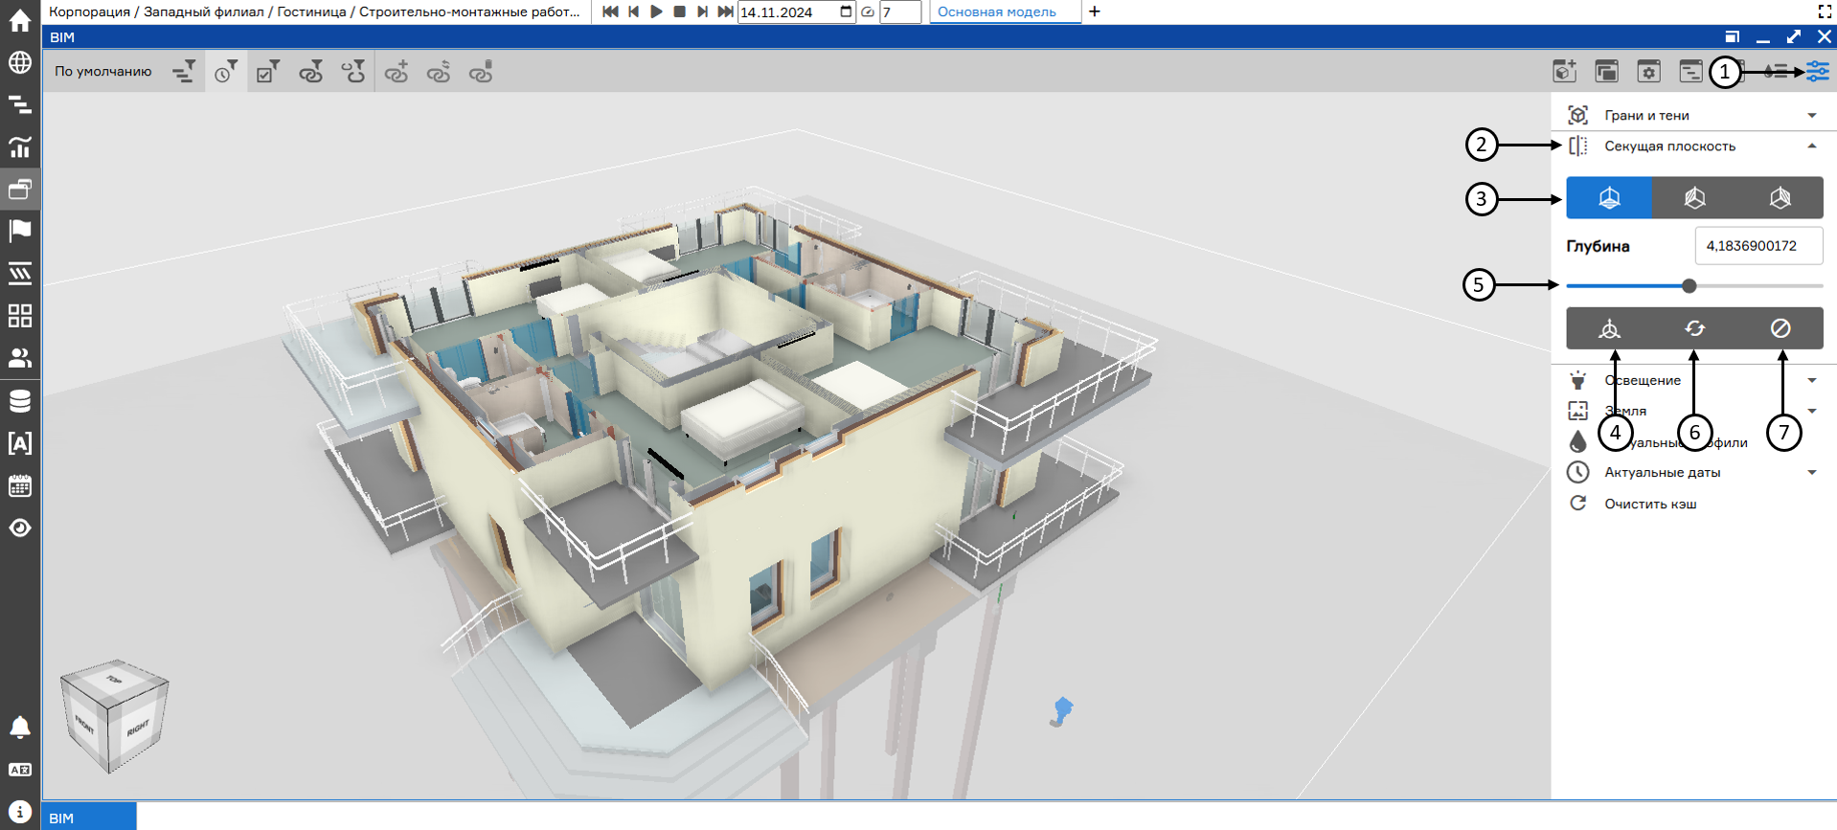Click the update links icon with arrows
Screen dimensions: 1837x830
(439, 72)
